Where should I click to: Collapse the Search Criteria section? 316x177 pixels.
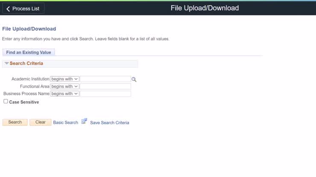6,63
